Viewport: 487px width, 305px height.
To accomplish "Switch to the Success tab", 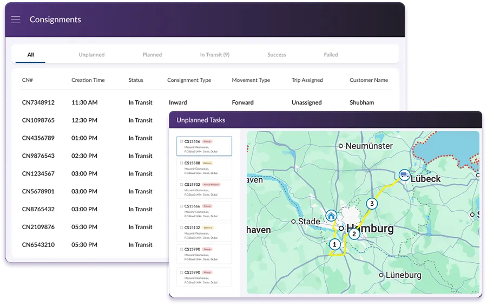I will [277, 55].
